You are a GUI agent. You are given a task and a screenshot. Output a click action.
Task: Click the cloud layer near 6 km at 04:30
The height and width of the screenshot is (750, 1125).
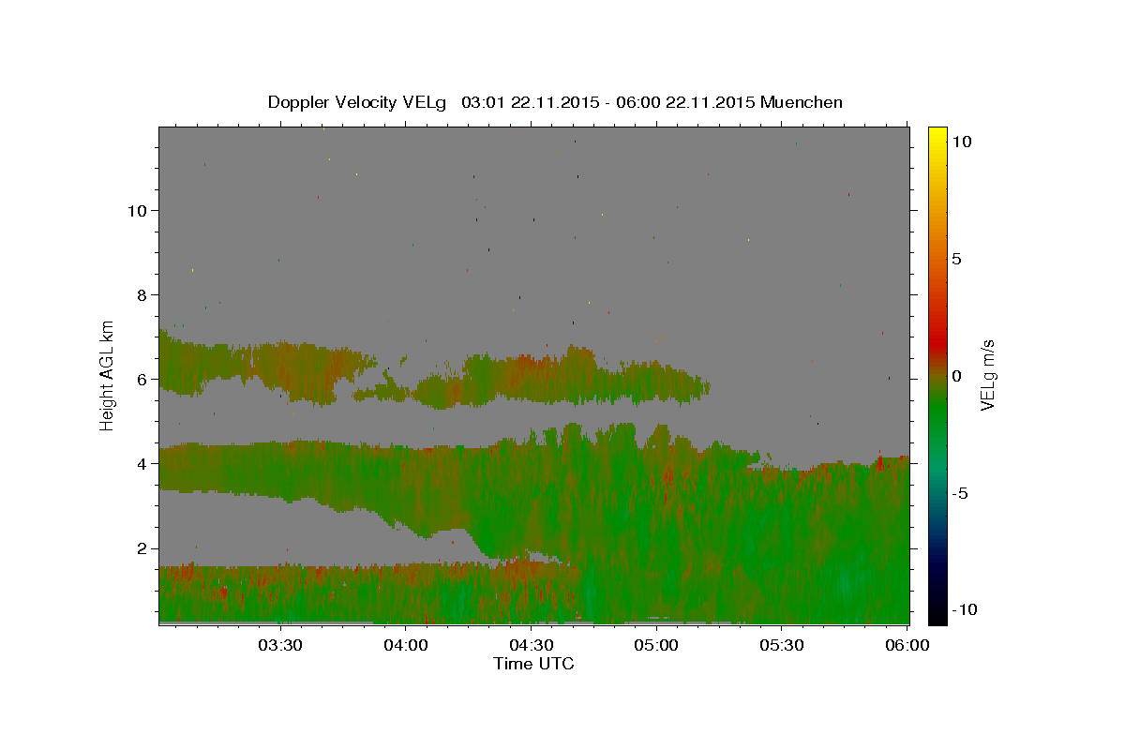(531, 378)
